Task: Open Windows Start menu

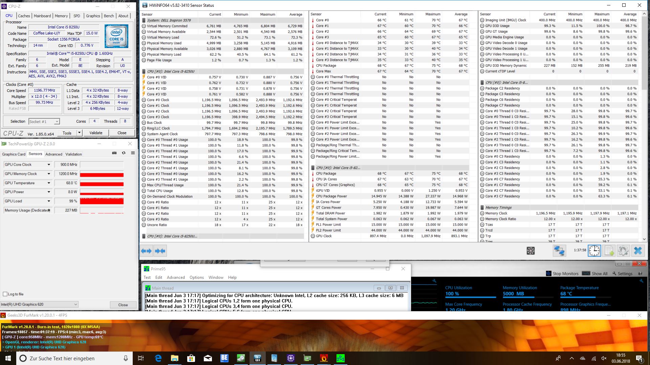Action: click(x=8, y=358)
